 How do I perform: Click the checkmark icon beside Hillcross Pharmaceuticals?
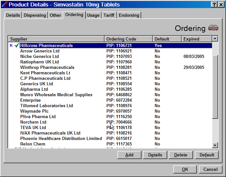pos(16,45)
